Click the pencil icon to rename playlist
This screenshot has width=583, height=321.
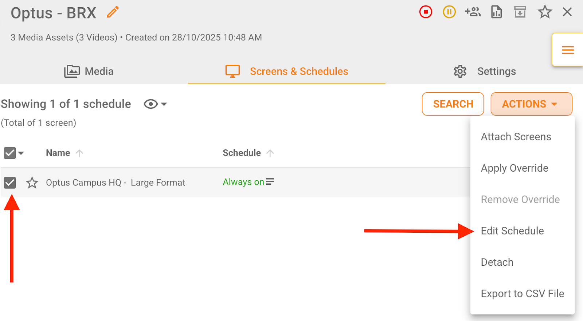pos(113,12)
